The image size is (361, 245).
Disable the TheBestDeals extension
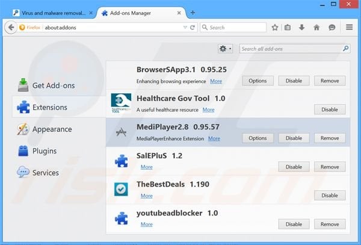pyautogui.click(x=330, y=196)
